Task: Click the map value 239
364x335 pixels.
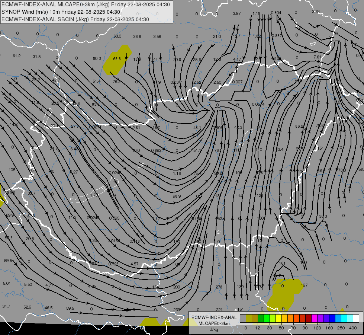Action: pyautogui.click(x=177, y=310)
